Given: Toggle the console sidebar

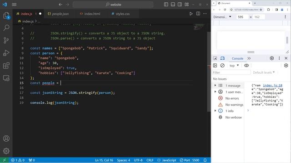Looking at the screenshot, I should click(x=215, y=65).
